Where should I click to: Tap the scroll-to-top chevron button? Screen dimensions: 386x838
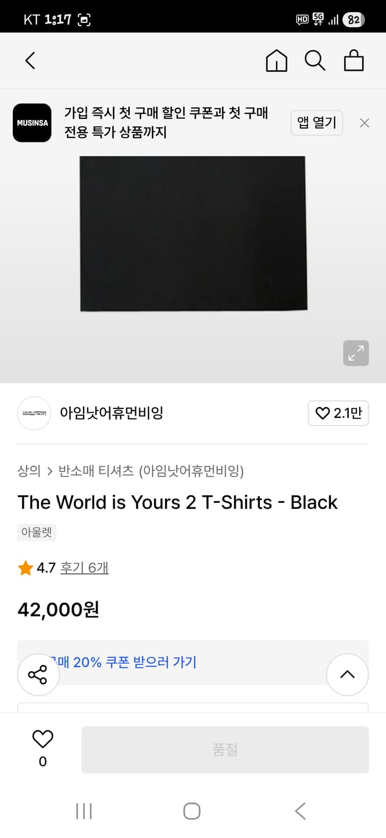click(x=348, y=674)
